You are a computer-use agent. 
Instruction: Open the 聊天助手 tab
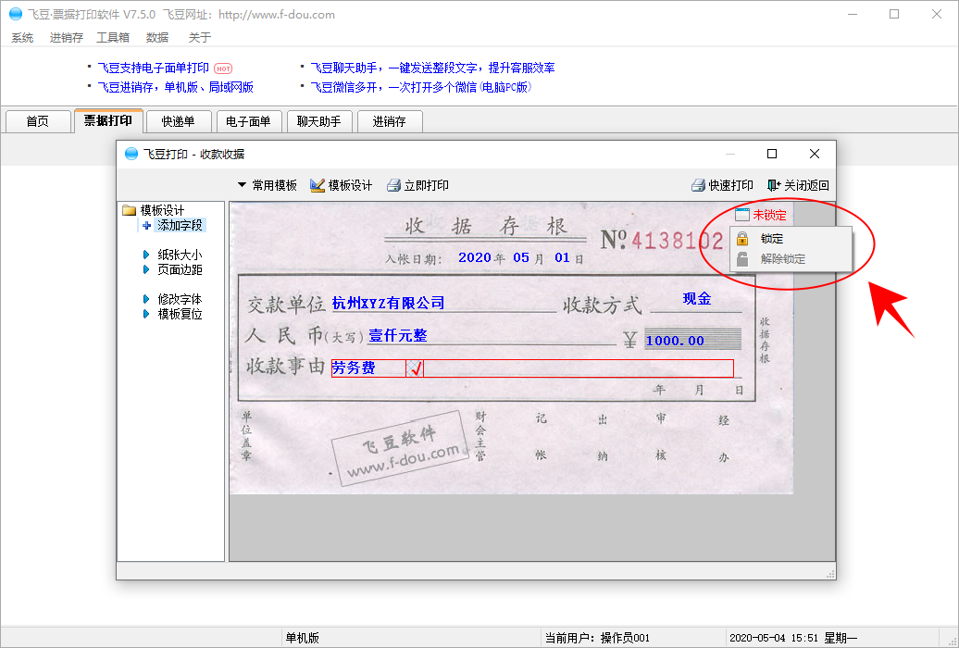point(318,121)
